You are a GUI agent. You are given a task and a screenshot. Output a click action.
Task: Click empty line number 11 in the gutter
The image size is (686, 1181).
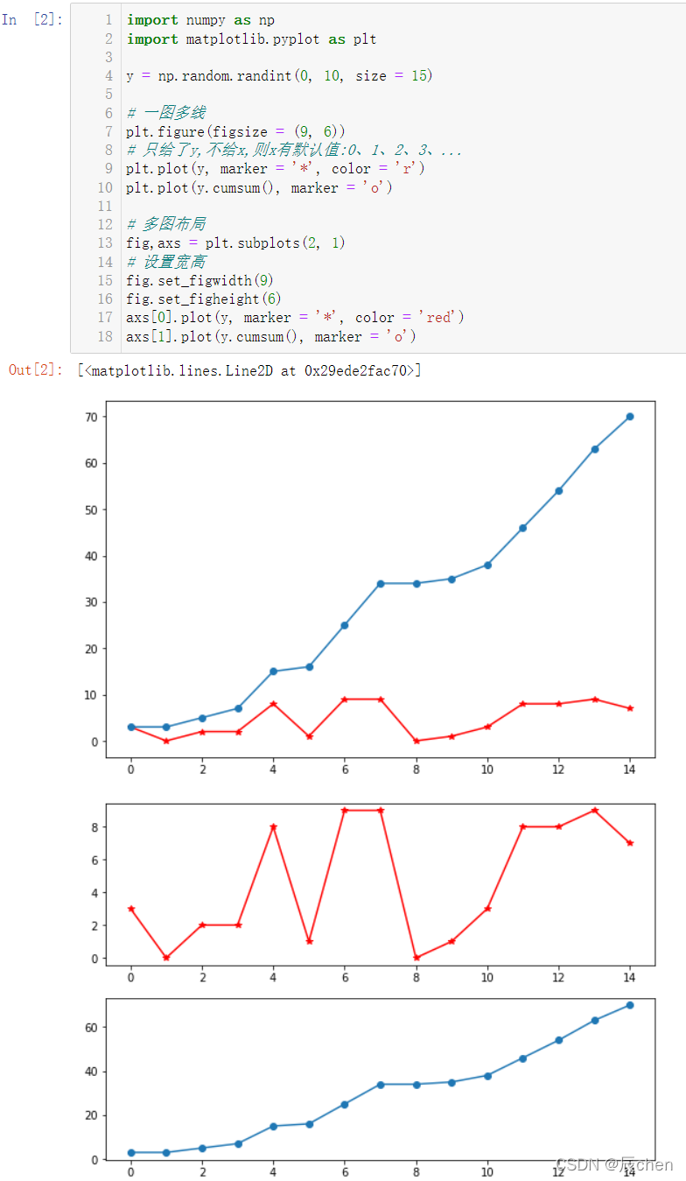pyautogui.click(x=105, y=206)
